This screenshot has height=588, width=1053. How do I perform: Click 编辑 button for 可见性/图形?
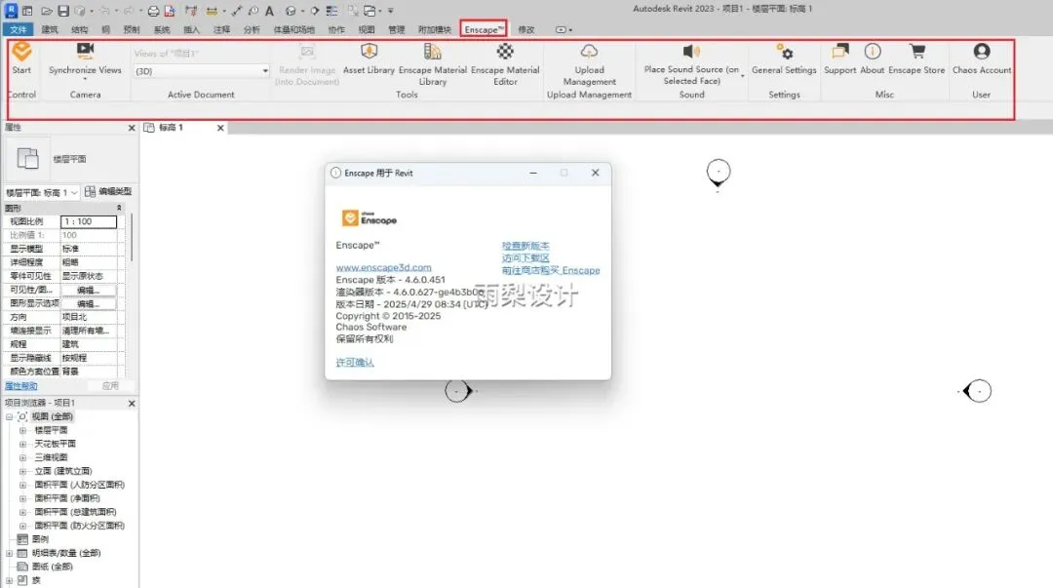[x=89, y=291]
